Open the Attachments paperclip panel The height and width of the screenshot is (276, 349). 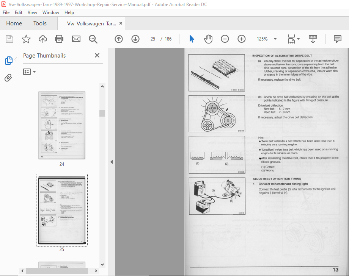point(8,78)
